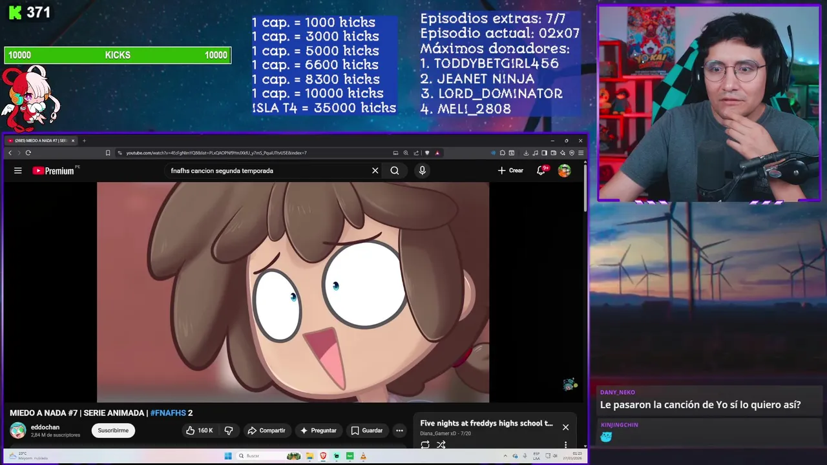The width and height of the screenshot is (827, 465).
Task: Click the 'Diana_Gamer xD - 7/20' playlist subtitle
Action: click(446, 433)
